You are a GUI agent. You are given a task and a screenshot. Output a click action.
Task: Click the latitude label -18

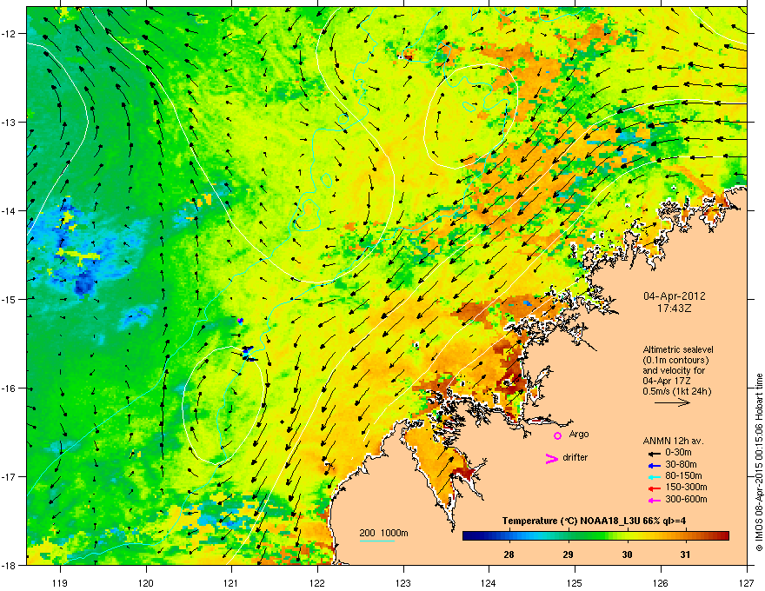[x=10, y=565]
